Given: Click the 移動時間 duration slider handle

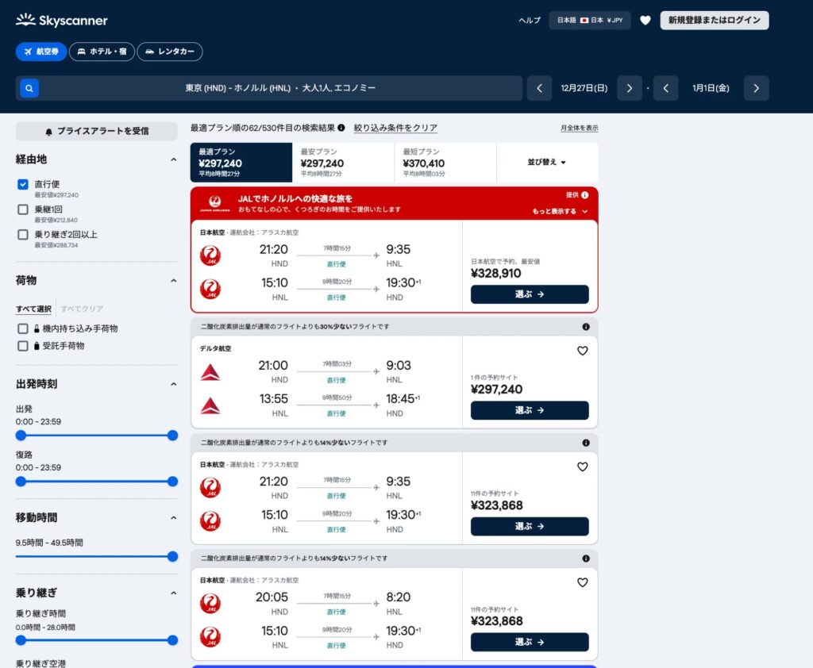Looking at the screenshot, I should pos(172,557).
